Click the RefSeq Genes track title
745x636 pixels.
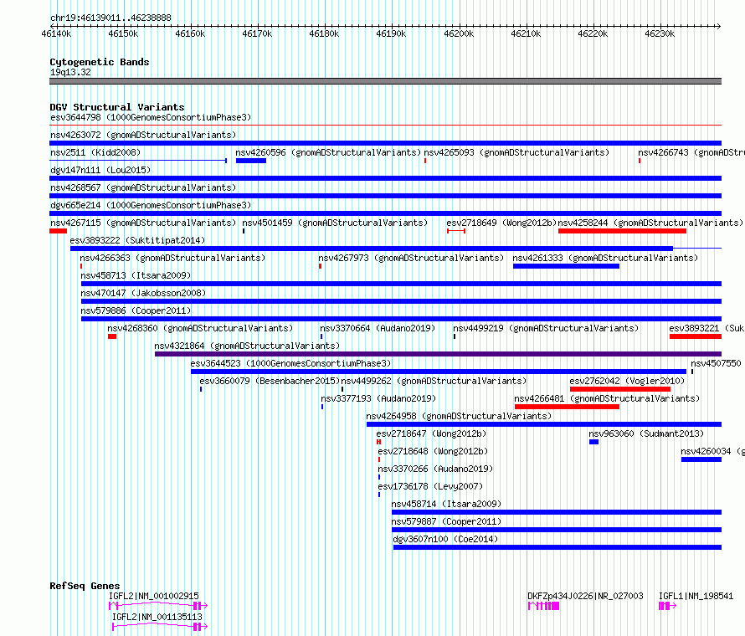[x=85, y=586]
